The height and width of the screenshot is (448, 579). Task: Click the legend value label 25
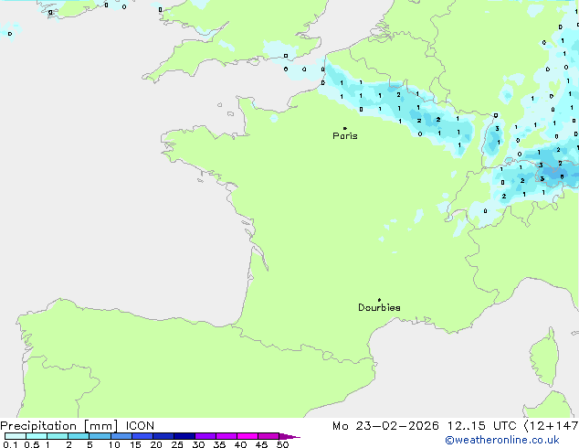pyautogui.click(x=177, y=444)
